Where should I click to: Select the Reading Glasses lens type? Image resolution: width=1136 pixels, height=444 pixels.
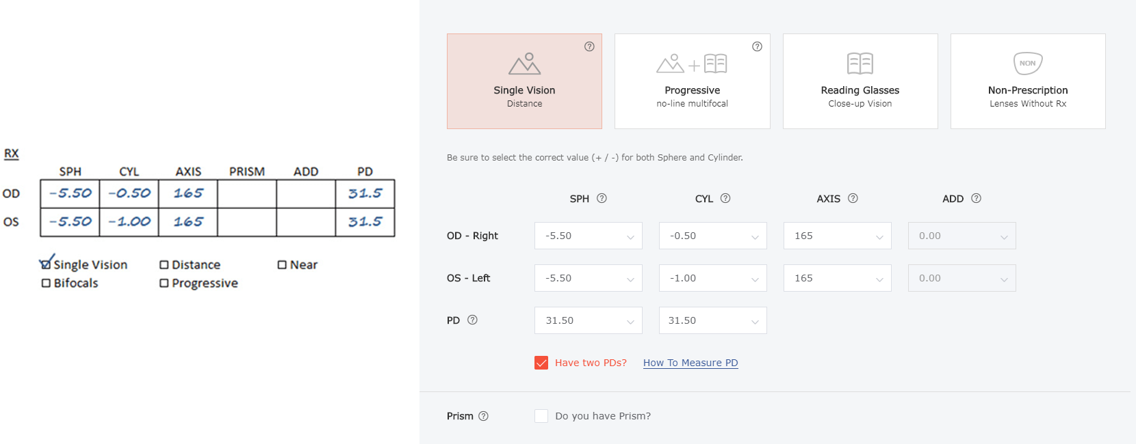click(860, 81)
